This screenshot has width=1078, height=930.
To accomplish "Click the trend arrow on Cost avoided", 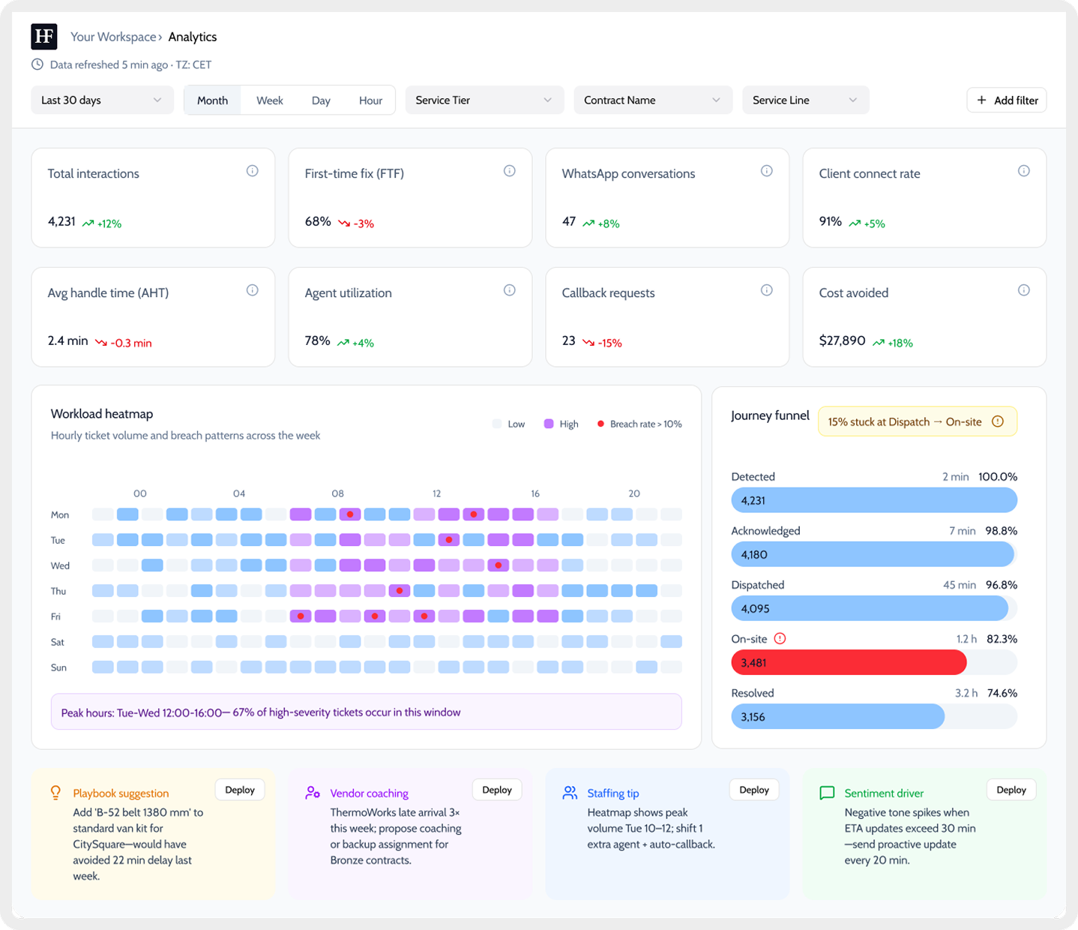I will 879,343.
